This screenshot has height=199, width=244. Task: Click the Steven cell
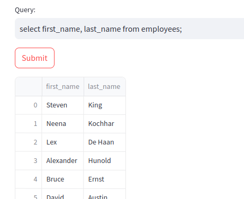[x=63, y=105]
